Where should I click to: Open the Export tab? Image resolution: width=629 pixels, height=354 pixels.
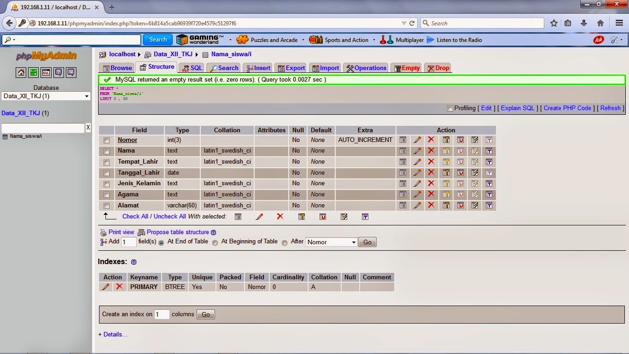click(x=291, y=68)
